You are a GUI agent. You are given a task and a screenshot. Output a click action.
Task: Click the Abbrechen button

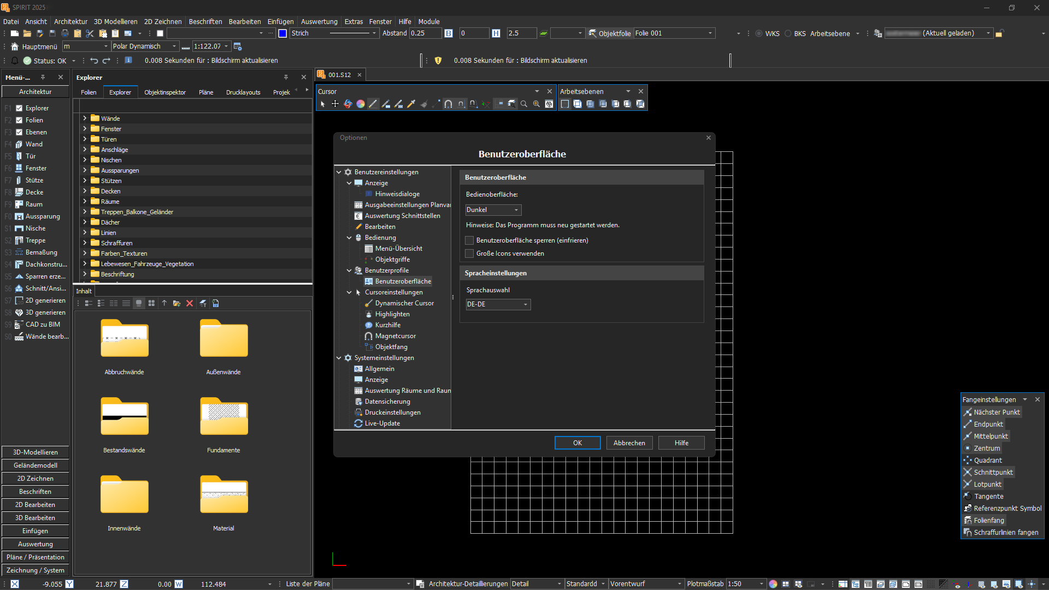click(x=629, y=443)
